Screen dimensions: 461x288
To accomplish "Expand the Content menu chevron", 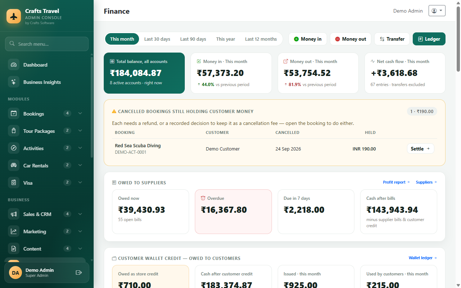I will tap(80, 248).
